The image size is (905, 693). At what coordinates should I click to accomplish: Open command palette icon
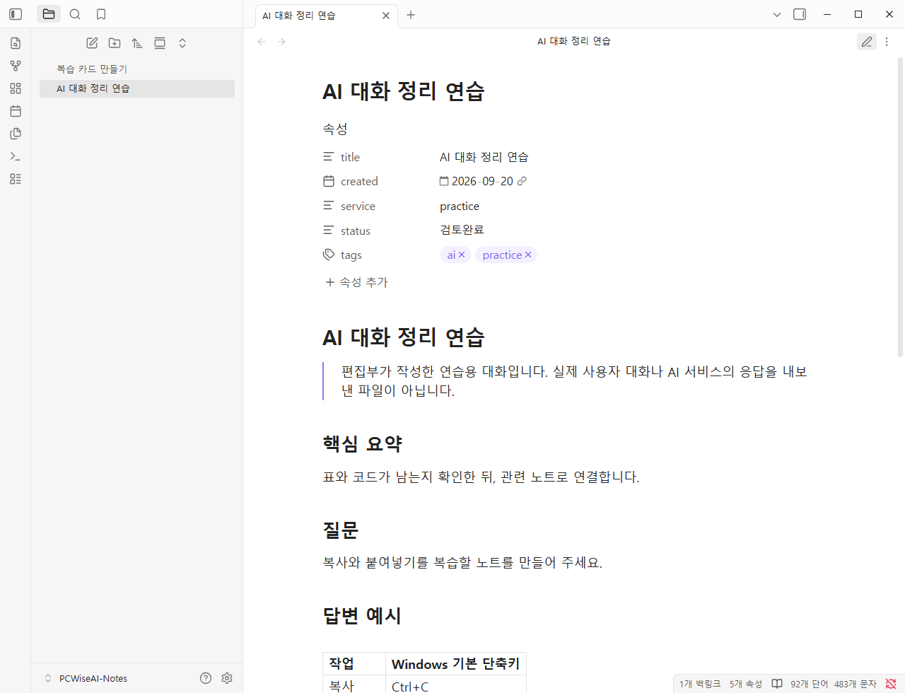pyautogui.click(x=16, y=156)
